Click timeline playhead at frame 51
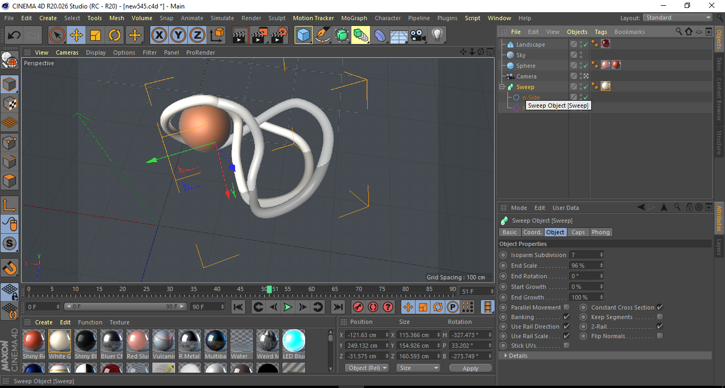 click(x=270, y=289)
